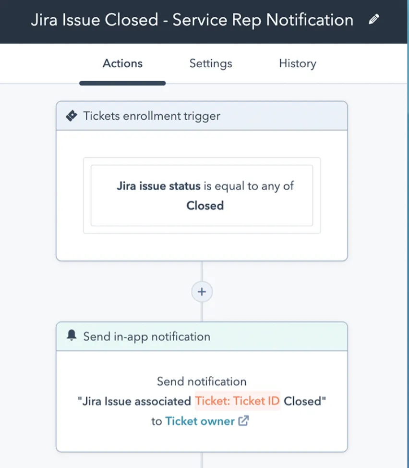Open the History tab

pos(297,63)
